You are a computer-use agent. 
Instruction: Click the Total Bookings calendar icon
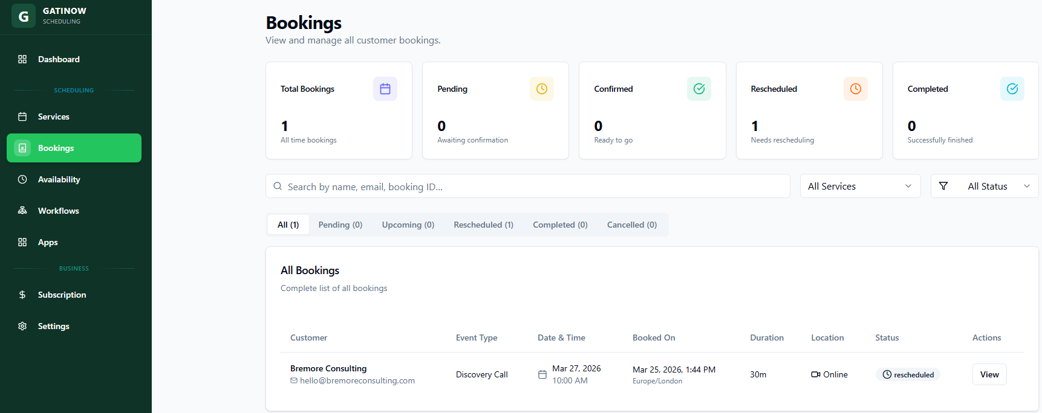pos(385,89)
